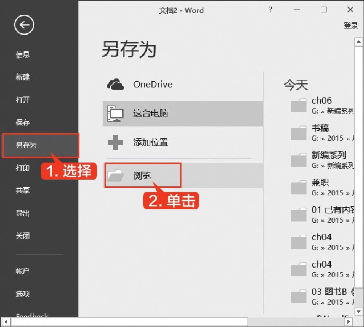This screenshot has width=364, height=327.
Task: Click the plus icon for 添加位置
Action: point(115,142)
